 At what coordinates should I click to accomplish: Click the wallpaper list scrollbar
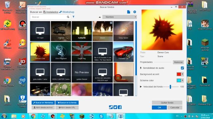point(136,59)
